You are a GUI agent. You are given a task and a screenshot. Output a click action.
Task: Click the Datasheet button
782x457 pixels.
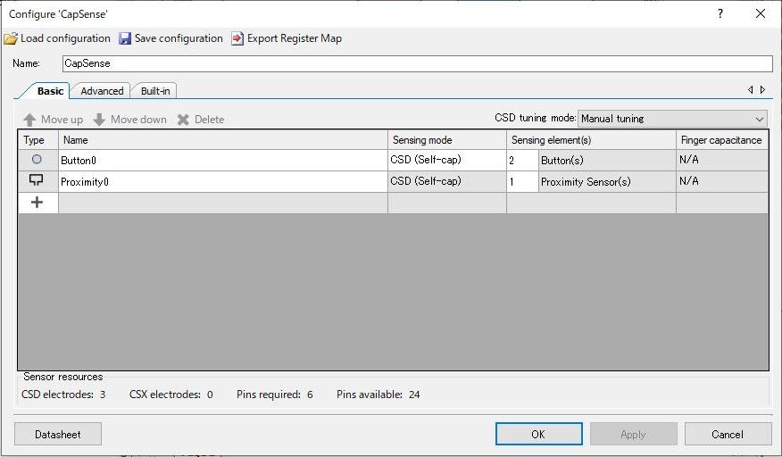58,434
